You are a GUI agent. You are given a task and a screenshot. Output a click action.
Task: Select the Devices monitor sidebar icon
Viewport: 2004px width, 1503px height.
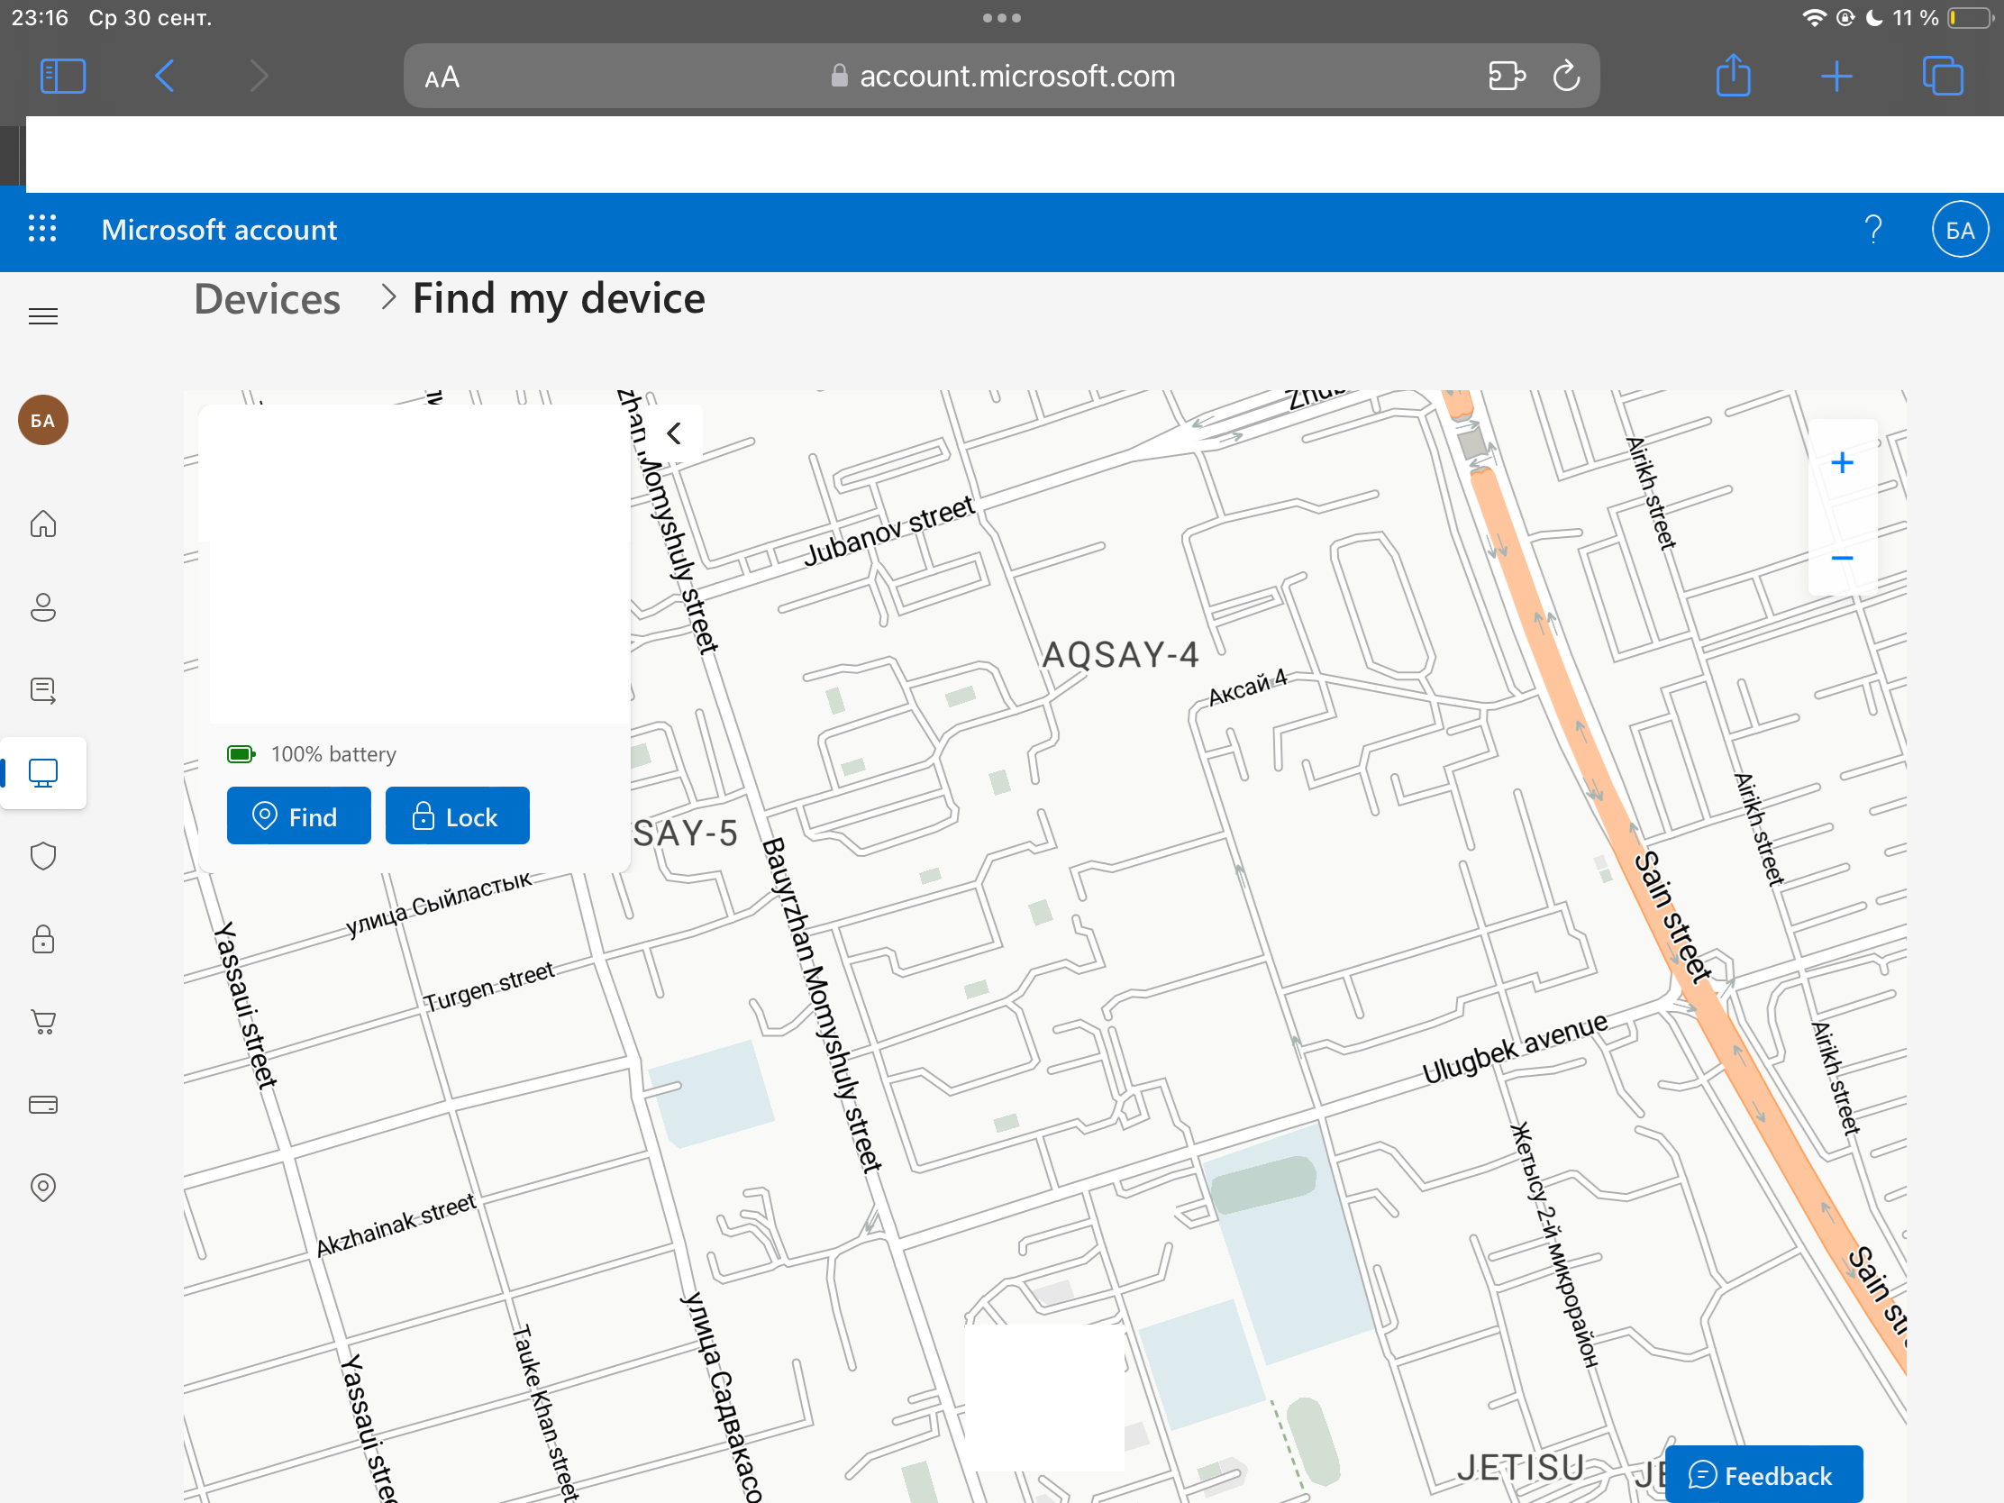tap(42, 773)
